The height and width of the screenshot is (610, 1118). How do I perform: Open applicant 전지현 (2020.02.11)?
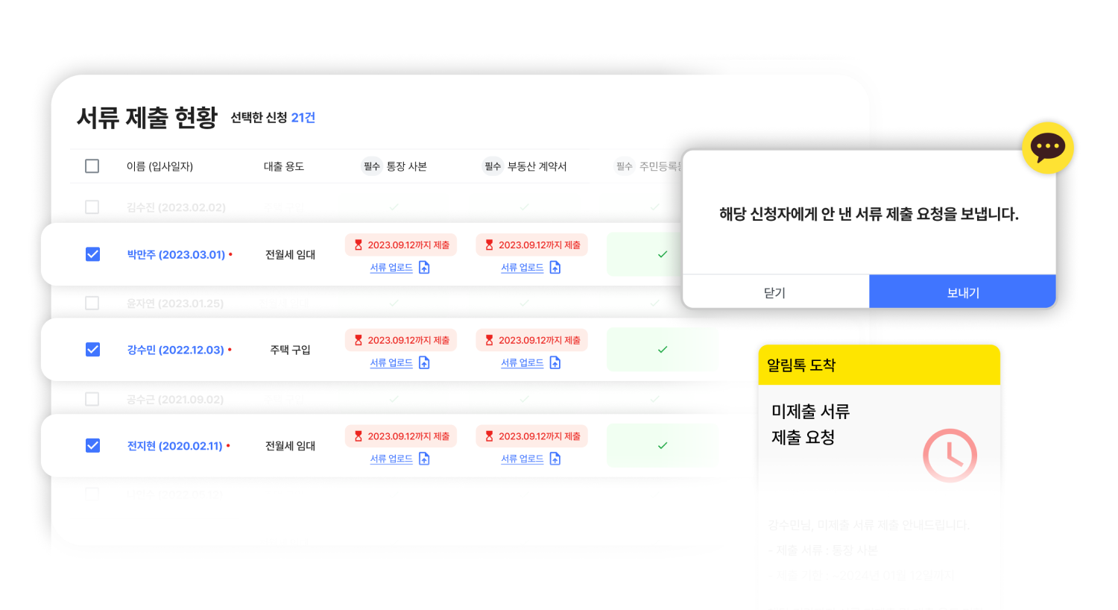pyautogui.click(x=174, y=445)
